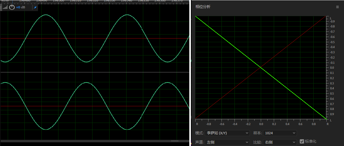
Task: Open the 相位分析 panel hamburger menu
Action: tap(338, 6)
